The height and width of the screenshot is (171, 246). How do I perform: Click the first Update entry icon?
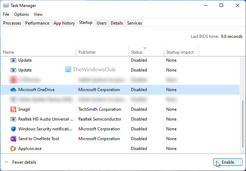[x=13, y=60]
